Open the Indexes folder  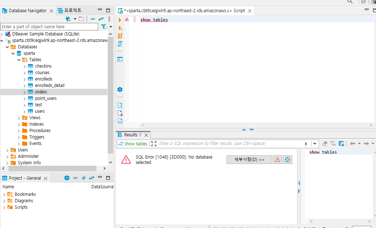(37, 124)
